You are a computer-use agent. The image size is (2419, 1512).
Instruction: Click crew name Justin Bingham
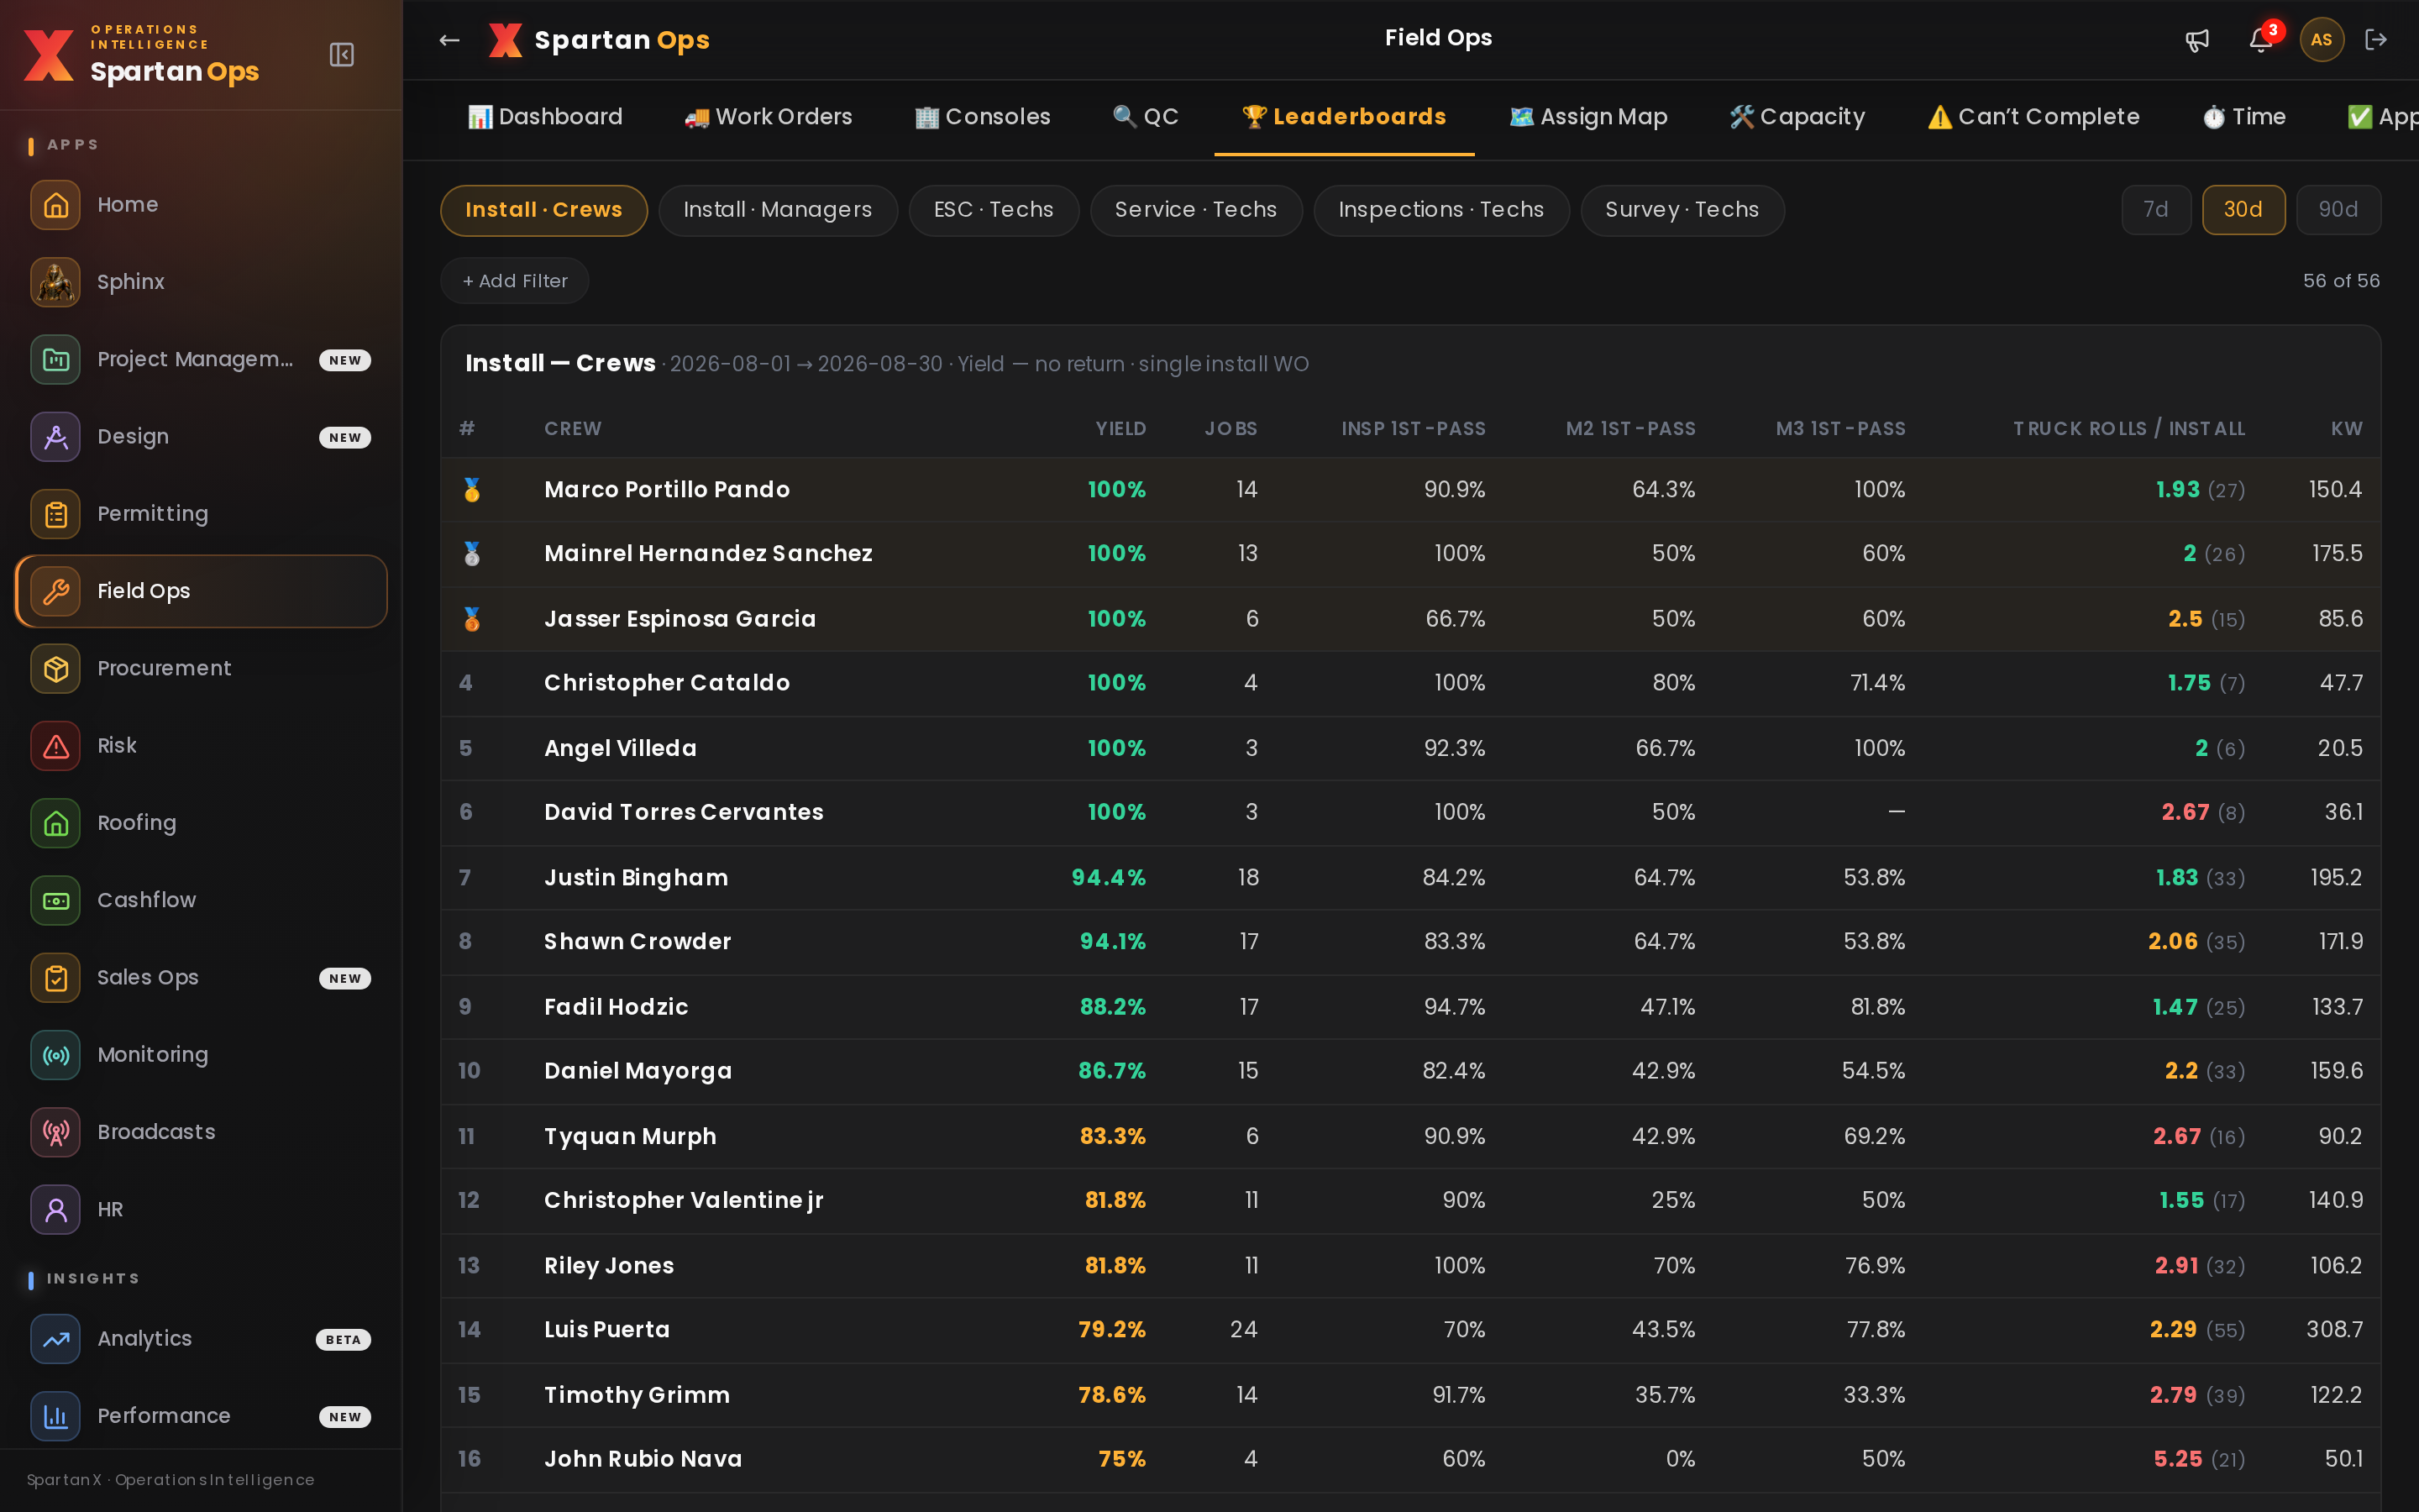(636, 878)
